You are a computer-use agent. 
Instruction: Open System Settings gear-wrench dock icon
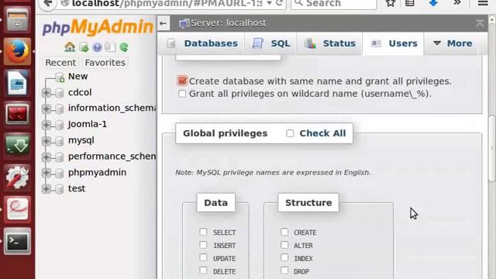(17, 177)
